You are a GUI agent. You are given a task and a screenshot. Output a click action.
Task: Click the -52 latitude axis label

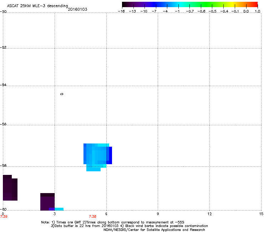(3, 47)
